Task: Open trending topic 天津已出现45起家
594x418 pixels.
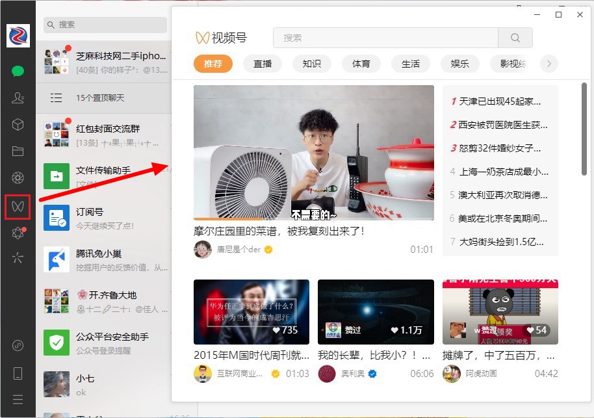Action: [x=500, y=101]
